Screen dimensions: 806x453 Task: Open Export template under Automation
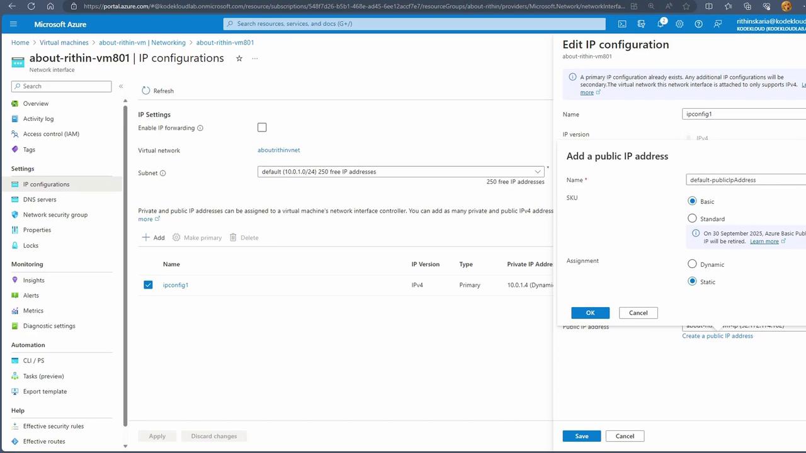45,391
